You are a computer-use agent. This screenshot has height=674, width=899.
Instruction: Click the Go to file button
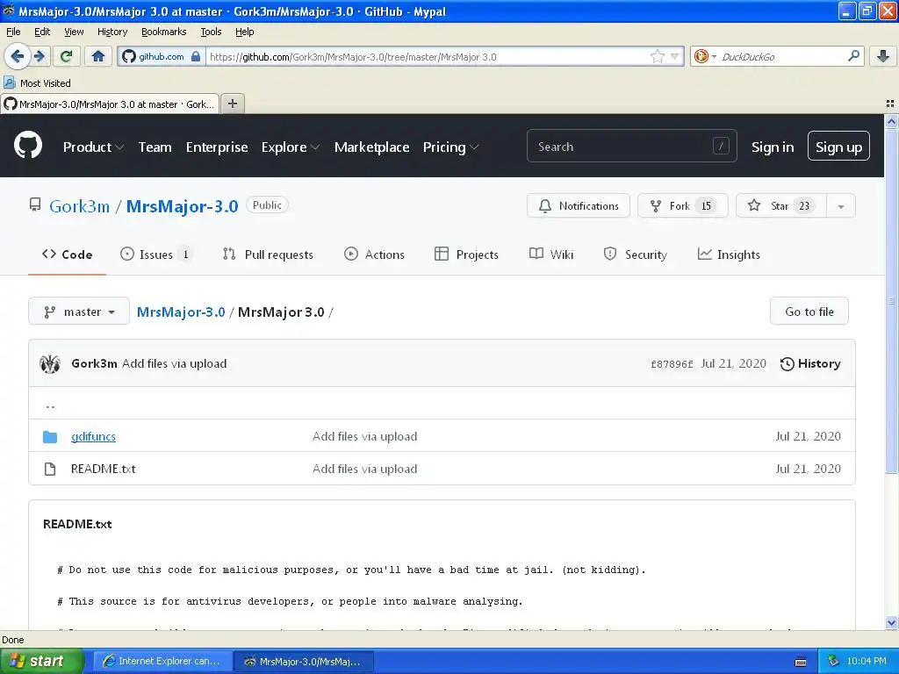click(x=809, y=312)
